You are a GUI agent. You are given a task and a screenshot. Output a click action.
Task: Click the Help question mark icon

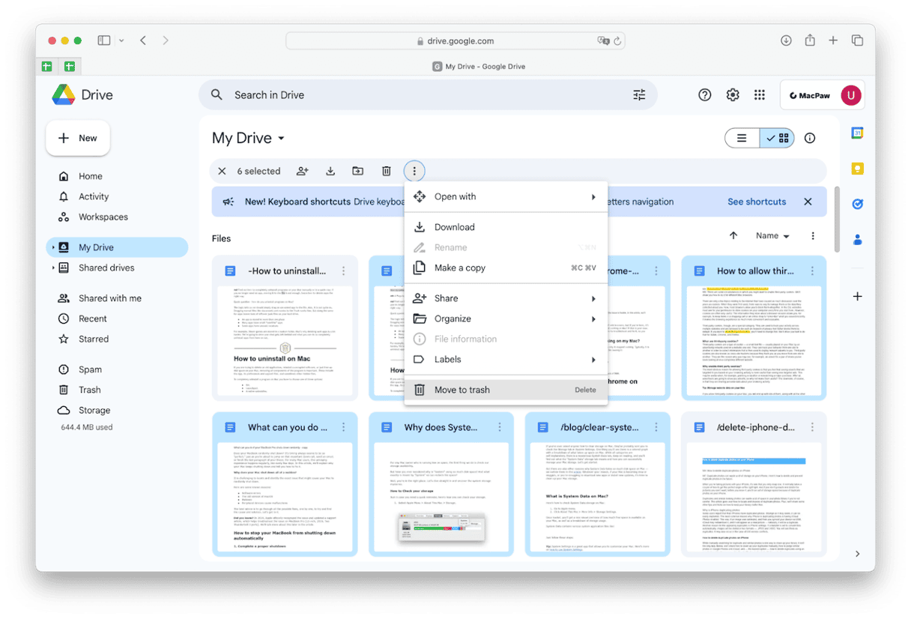coord(704,95)
